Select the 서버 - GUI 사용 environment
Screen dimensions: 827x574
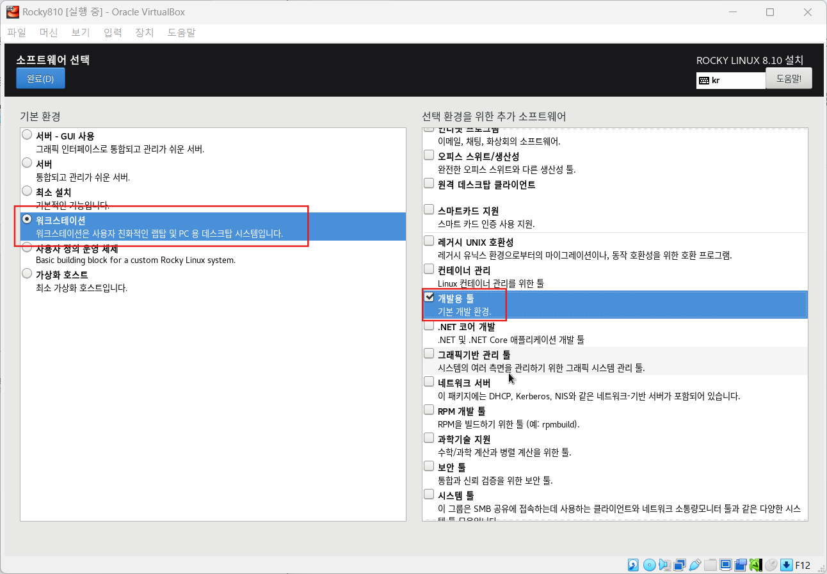tap(27, 135)
